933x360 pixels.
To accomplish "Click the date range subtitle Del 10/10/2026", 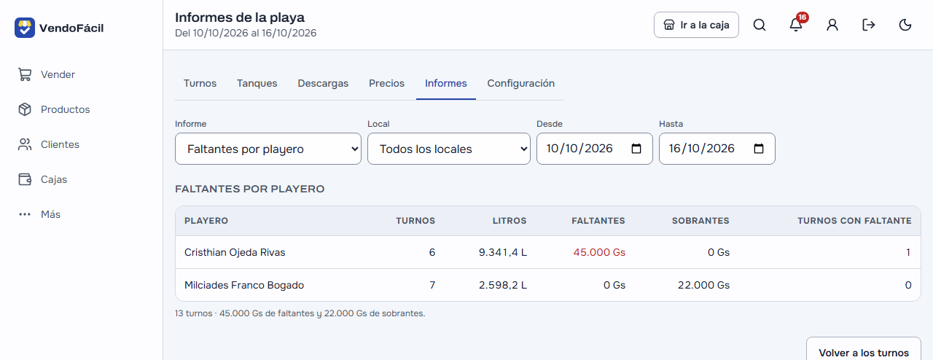I will click(246, 34).
